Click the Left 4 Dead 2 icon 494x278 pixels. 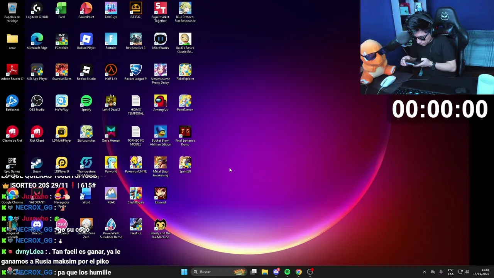pyautogui.click(x=111, y=103)
